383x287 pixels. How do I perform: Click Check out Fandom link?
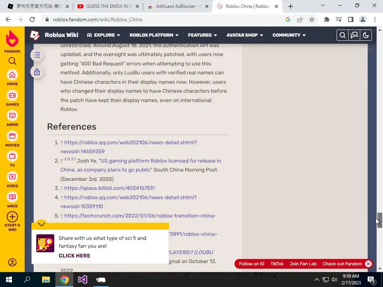pos(342,264)
